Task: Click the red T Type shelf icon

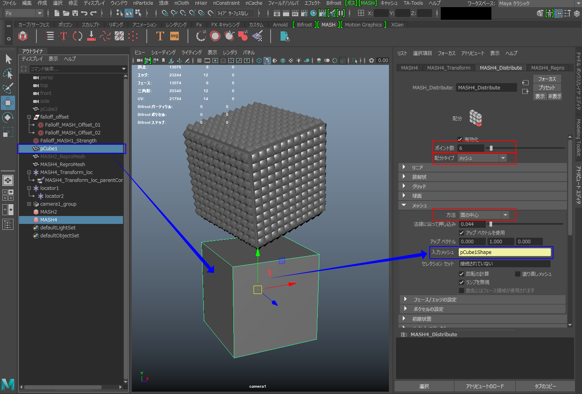Action: 63,36
